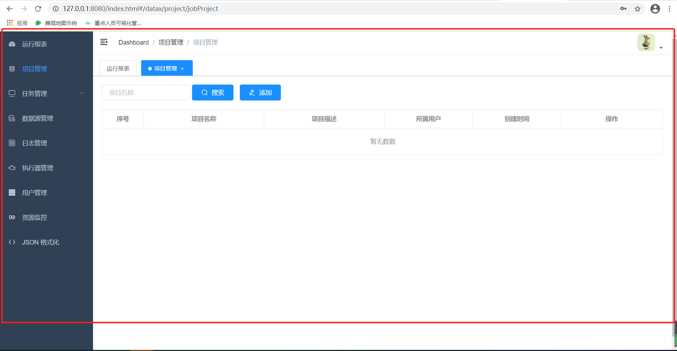Click the 项目名称 search input field

[146, 92]
